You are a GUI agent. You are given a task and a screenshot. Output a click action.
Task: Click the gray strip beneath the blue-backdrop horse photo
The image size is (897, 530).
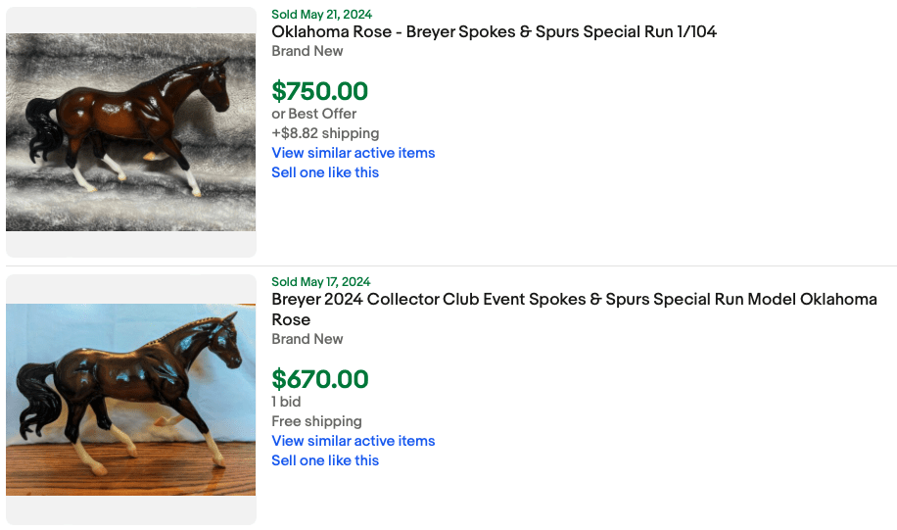pos(130,510)
